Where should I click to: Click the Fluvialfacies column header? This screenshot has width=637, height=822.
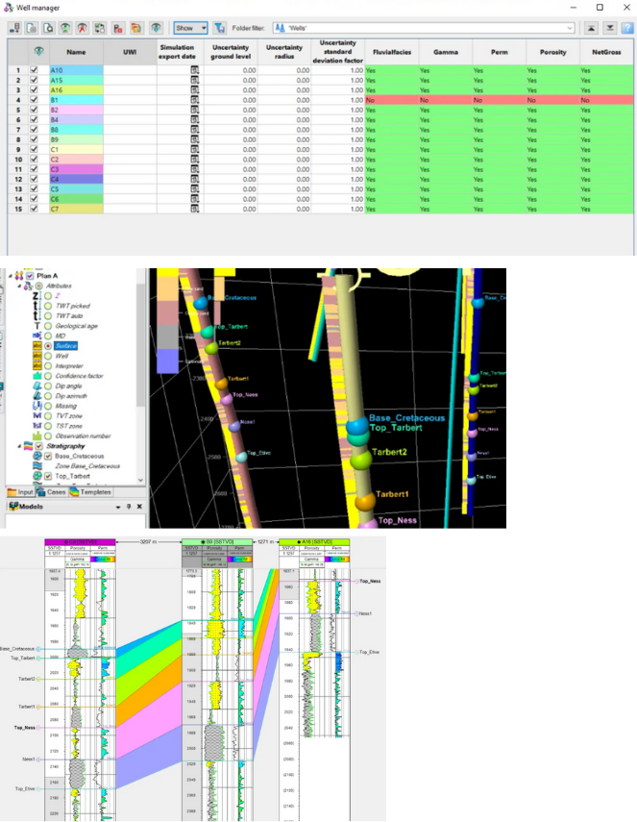point(391,52)
